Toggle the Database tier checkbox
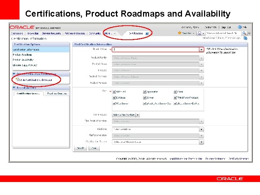Image resolution: width=260 pixels, height=195 pixels. 114,97
